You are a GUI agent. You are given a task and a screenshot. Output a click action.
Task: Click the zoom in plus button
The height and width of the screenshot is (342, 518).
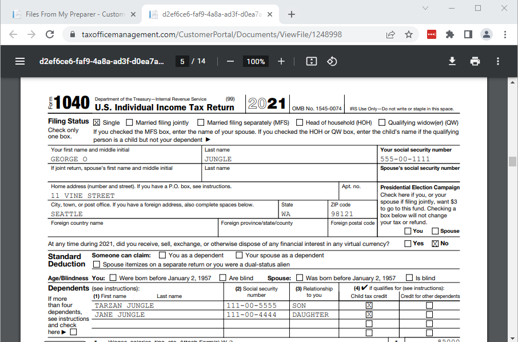point(281,61)
